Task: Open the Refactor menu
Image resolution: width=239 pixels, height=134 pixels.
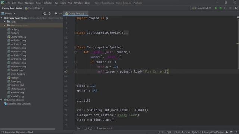Action: (x=48, y=3)
